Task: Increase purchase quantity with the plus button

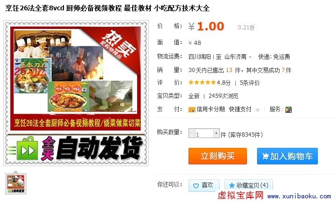Action: click(216, 133)
